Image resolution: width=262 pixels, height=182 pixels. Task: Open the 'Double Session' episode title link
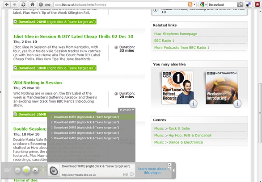30,129
